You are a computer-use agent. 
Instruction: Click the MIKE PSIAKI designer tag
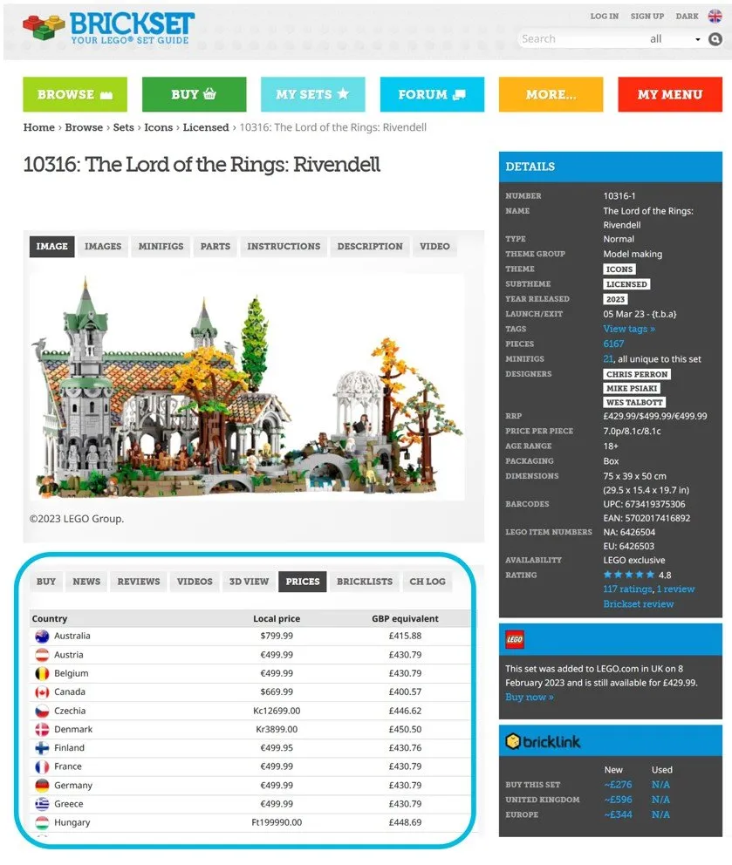coord(632,388)
